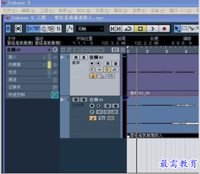Click inserts state icon on track 音频 02

coord(99,69)
